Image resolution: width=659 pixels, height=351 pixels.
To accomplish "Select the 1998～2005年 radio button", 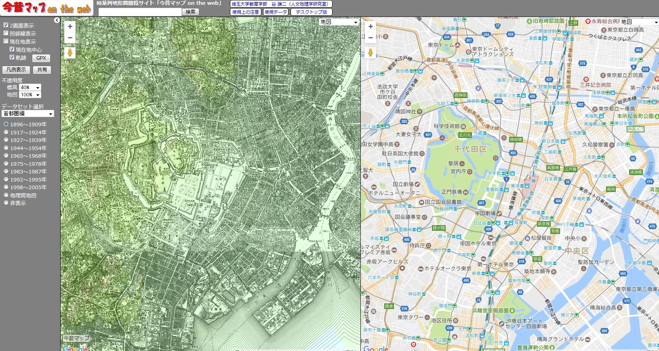I will click(x=6, y=187).
